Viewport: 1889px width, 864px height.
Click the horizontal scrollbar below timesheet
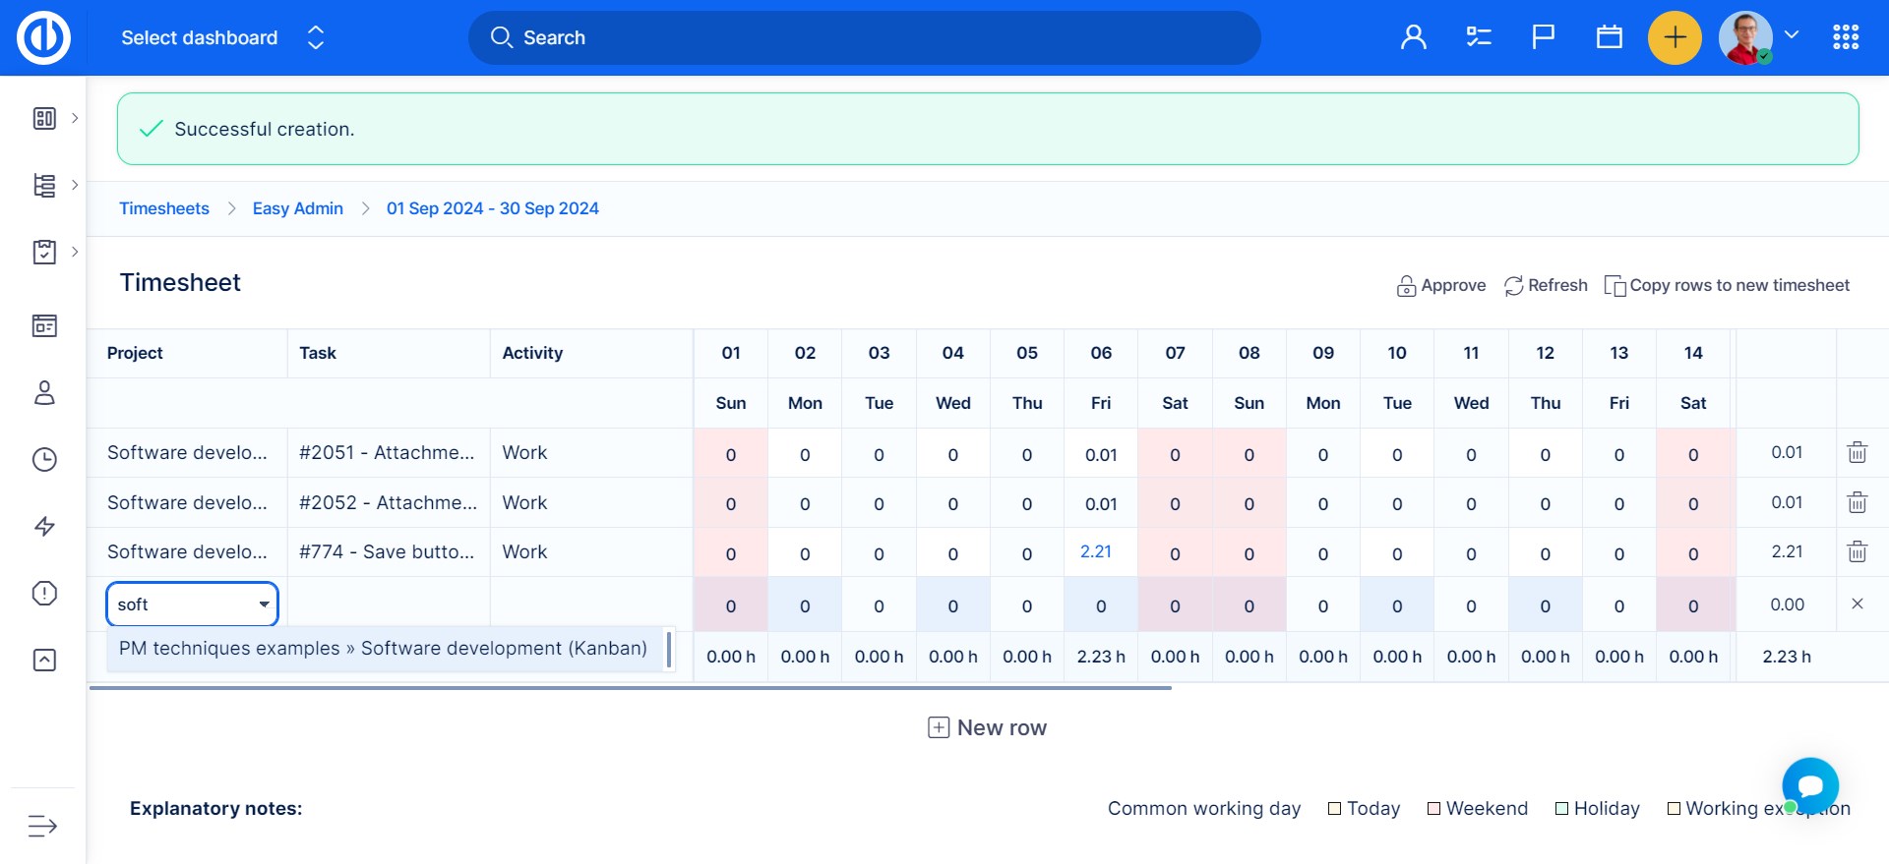pyautogui.click(x=630, y=688)
